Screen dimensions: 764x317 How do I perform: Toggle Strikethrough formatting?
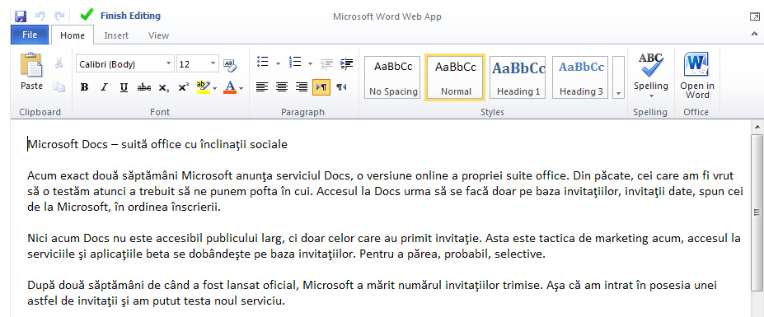coord(143,87)
